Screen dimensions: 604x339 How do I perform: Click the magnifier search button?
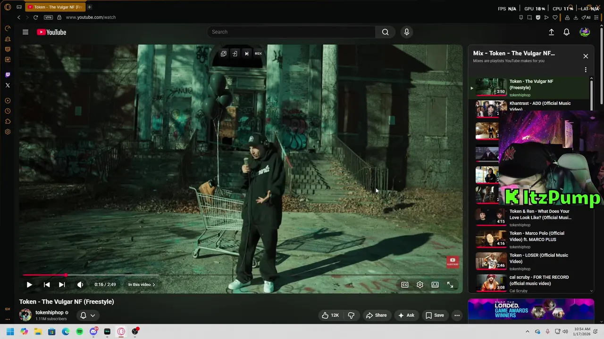tap(385, 32)
